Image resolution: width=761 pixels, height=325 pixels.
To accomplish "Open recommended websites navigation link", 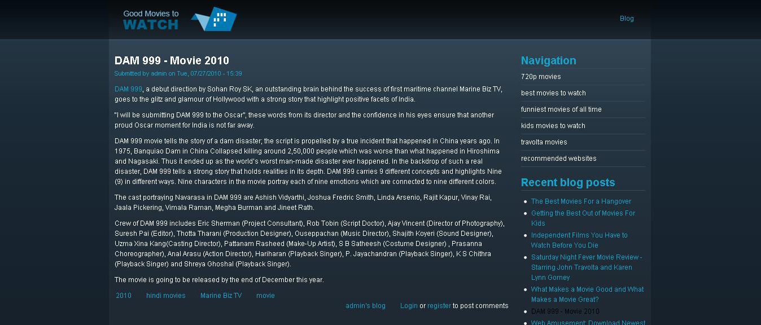I will point(558,159).
